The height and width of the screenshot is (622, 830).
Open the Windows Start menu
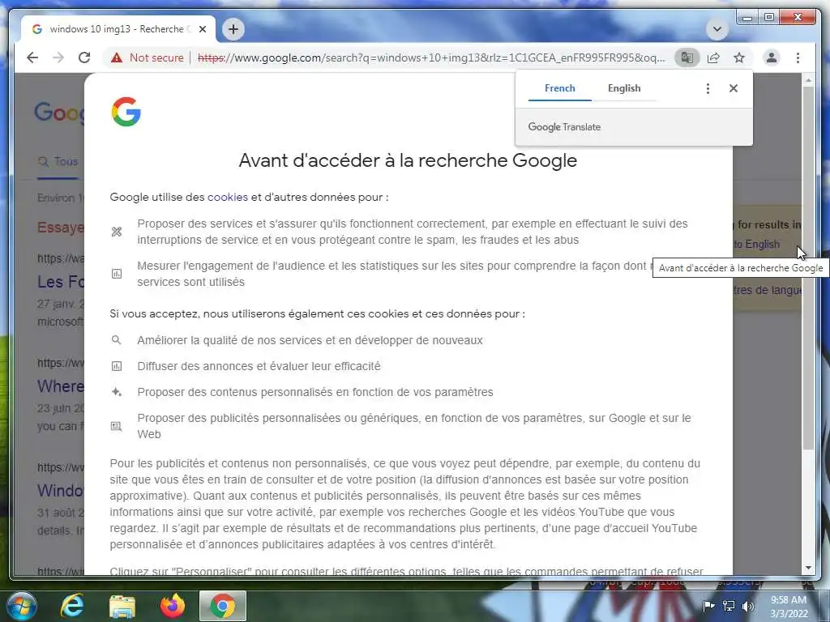(21, 606)
